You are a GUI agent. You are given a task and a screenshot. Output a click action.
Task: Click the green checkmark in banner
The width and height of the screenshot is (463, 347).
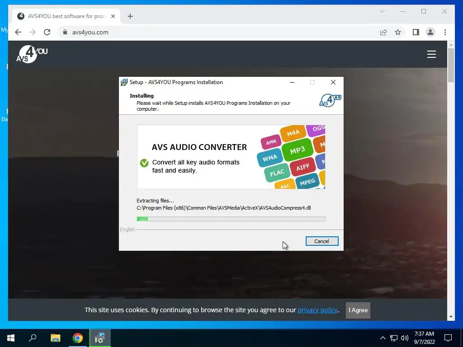coord(144,163)
